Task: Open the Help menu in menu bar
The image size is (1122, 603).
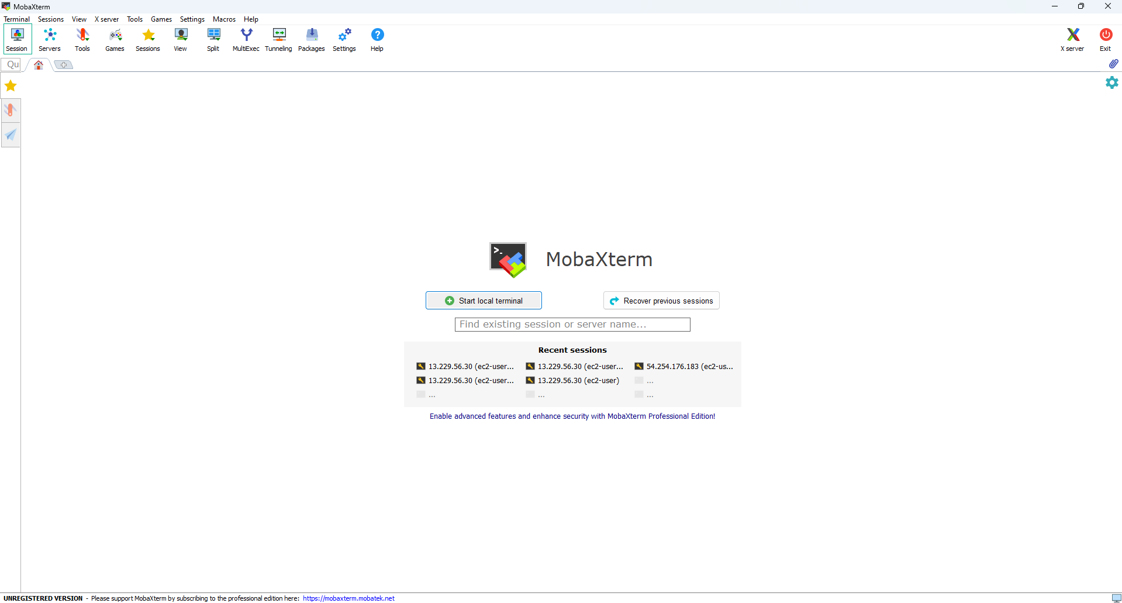Action: tap(251, 19)
